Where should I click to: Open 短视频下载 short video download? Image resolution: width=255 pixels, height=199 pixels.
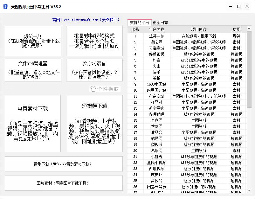coord(95,124)
